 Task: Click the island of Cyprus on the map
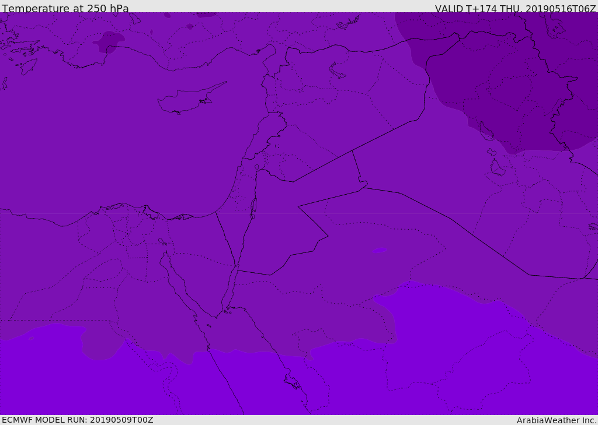187,100
